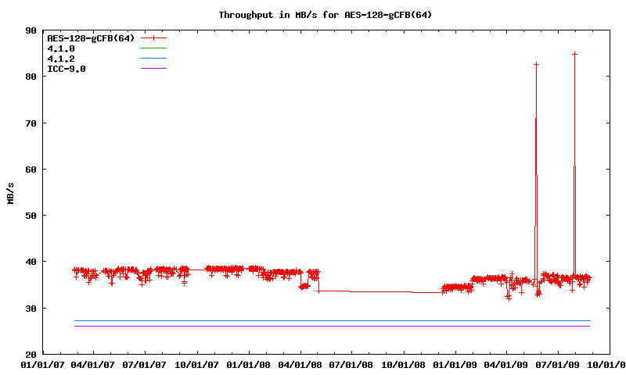
Task: Click the 90 tick on y-axis
Action: [x=31, y=30]
